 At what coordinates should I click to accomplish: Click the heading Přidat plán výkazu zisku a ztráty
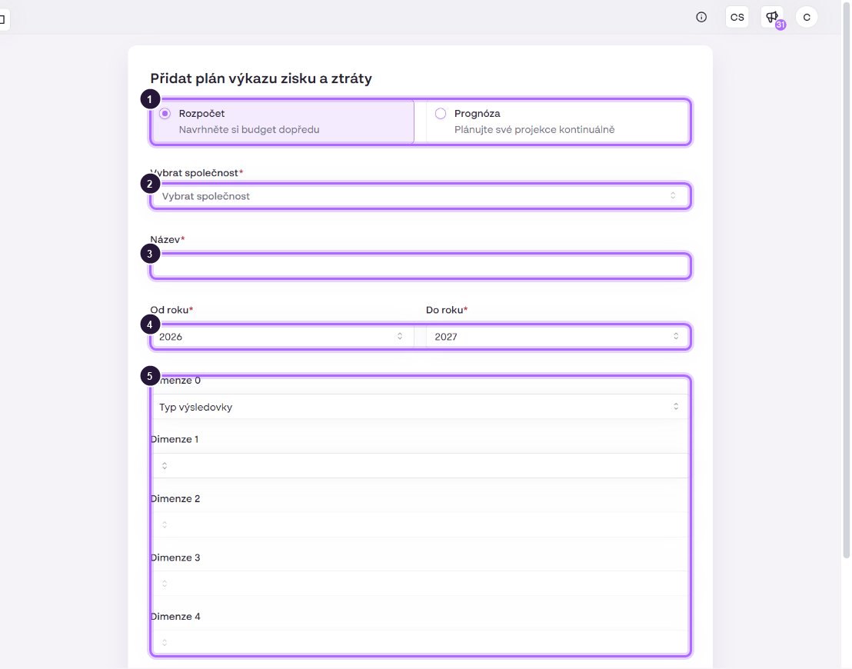click(x=261, y=78)
